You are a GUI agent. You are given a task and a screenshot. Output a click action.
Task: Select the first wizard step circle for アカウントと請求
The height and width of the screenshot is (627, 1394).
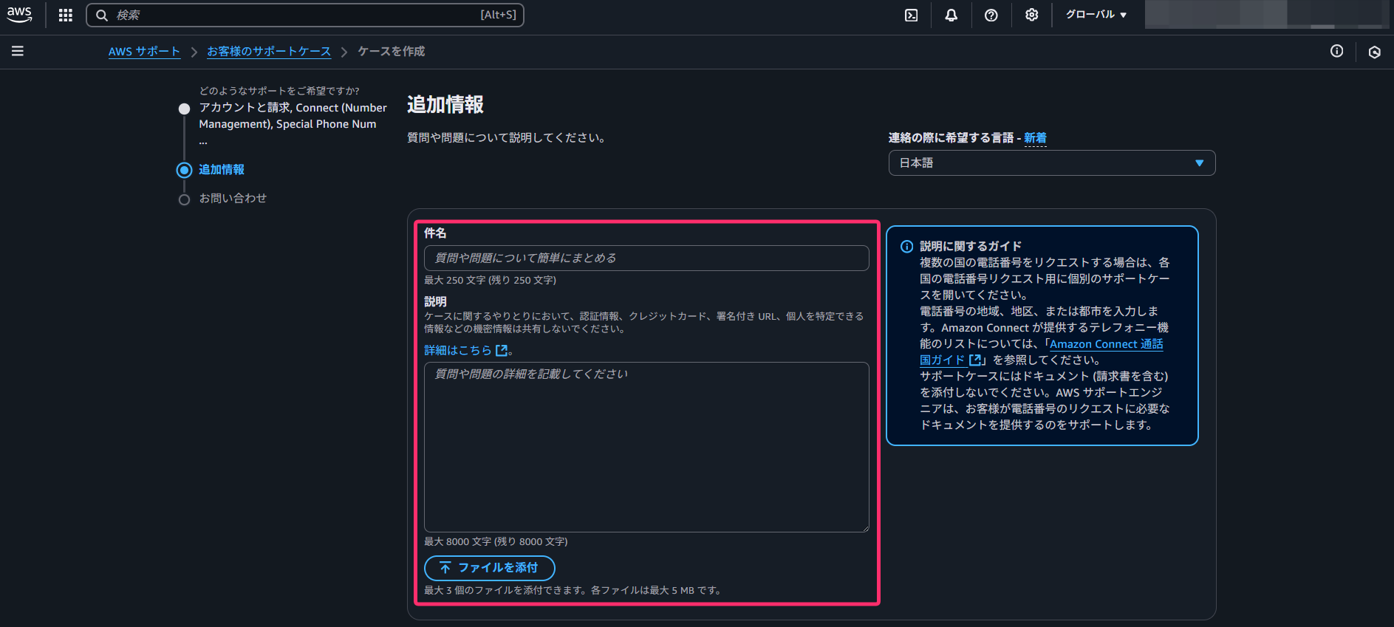[x=185, y=109]
